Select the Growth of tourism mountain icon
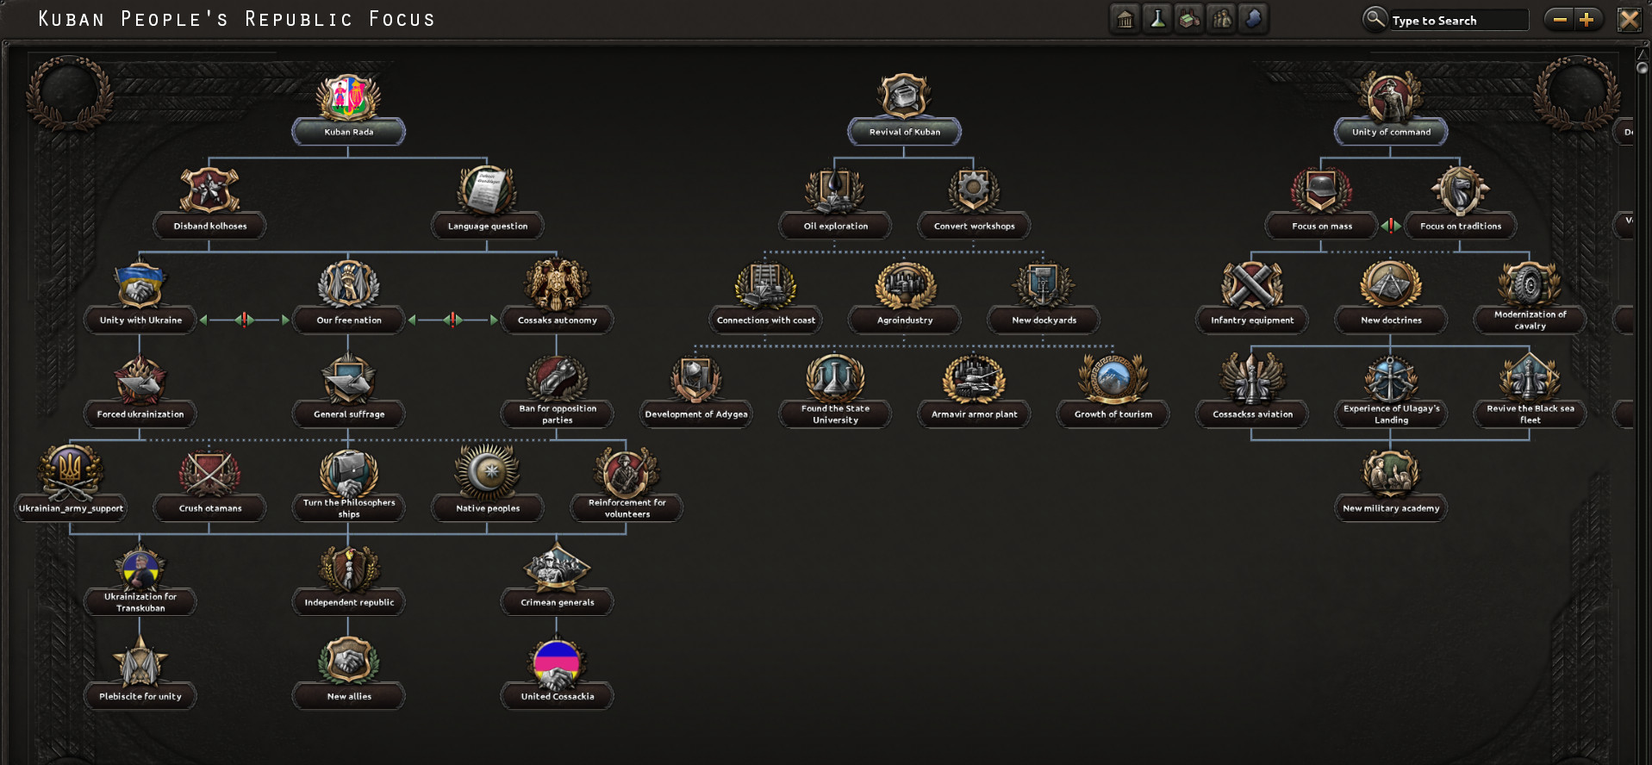This screenshot has width=1652, height=765. coord(1113,379)
